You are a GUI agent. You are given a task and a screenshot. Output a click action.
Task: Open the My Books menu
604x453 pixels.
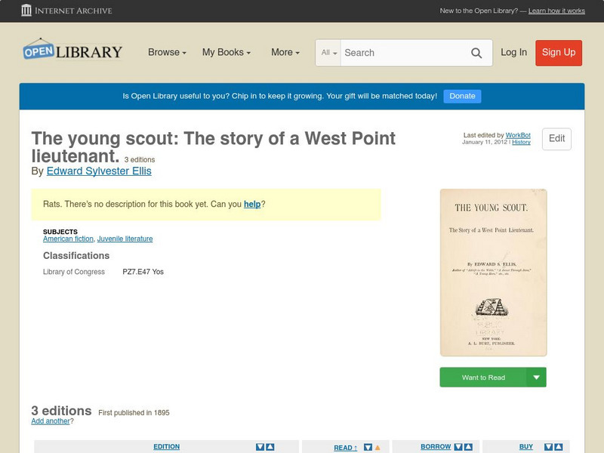click(x=226, y=53)
